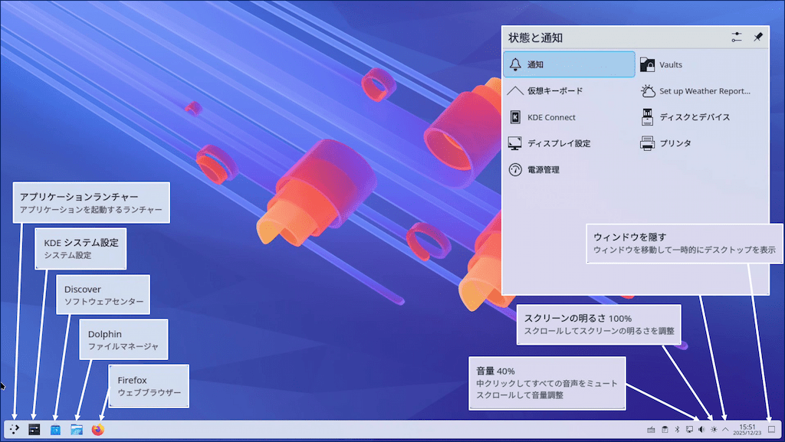Open the clipboard tray icon
This screenshot has width=785, height=442.
tap(665, 430)
